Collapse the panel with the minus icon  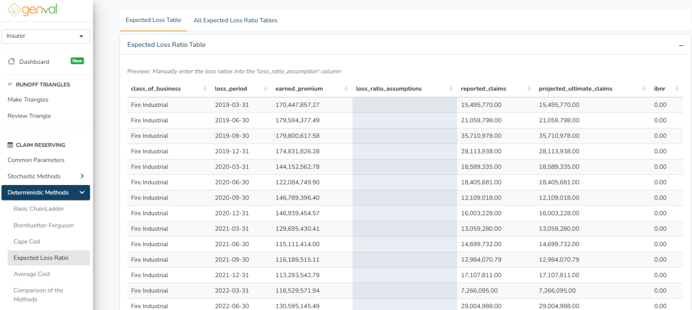(681, 46)
